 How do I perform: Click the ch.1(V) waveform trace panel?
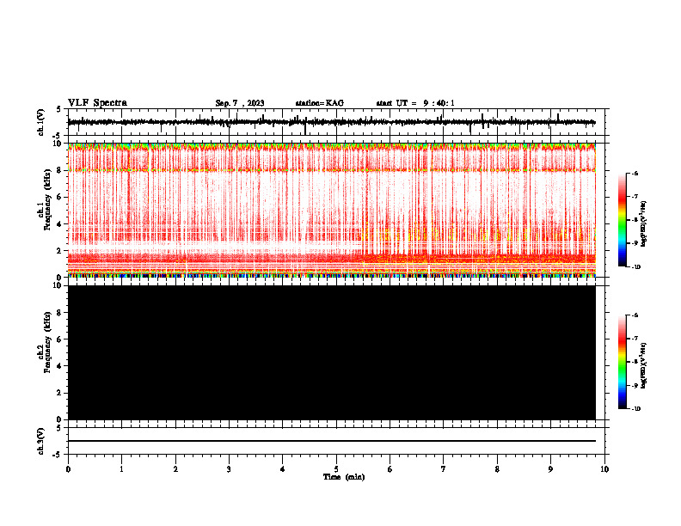[338, 122]
